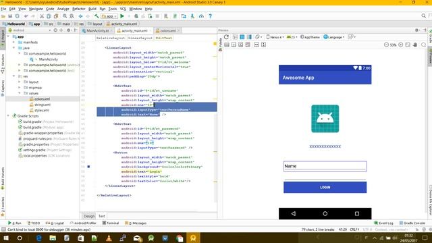This screenshot has height=243, width=432.
Task: Click the LinearLayout breadcrumb in editor
Action: coord(140,38)
